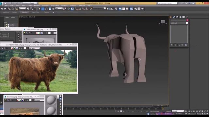Open reference coordinate system dropdown
209x117 pixels.
click(x=59, y=8)
